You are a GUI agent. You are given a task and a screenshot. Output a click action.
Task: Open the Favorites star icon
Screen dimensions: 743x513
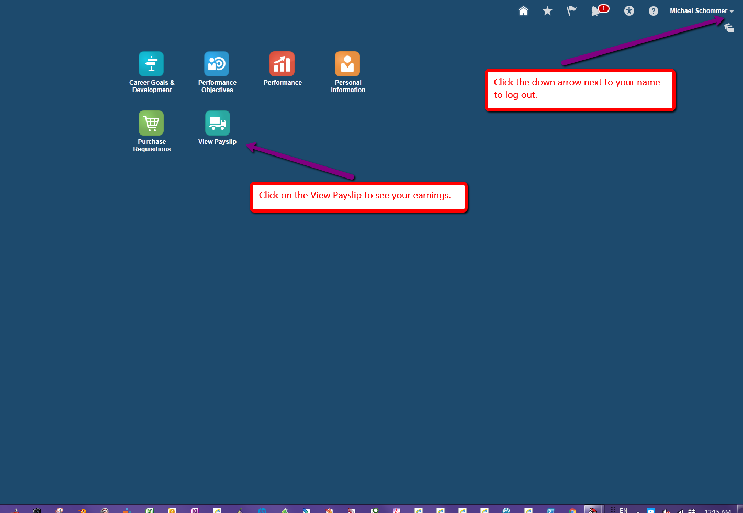click(x=547, y=11)
